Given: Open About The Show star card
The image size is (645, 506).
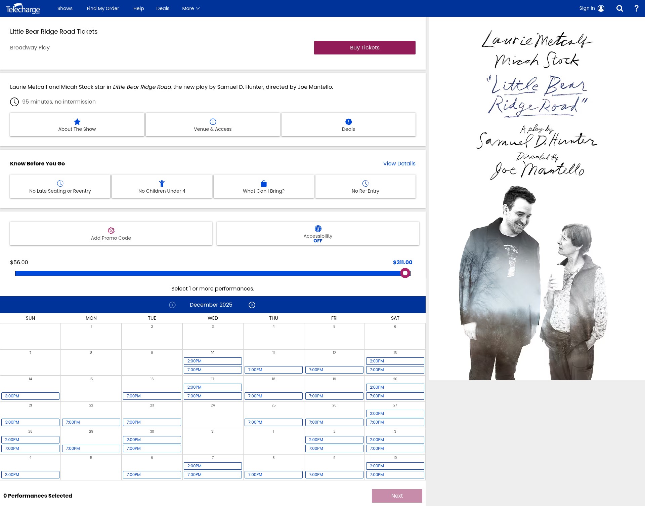Looking at the screenshot, I should coord(77,124).
